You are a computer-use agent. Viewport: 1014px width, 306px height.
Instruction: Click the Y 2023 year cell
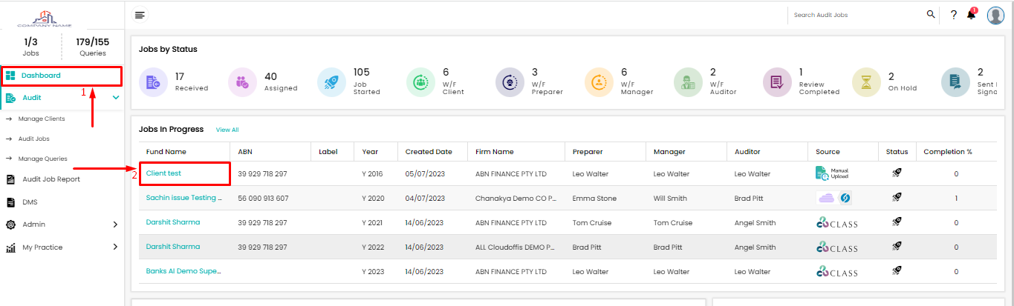coord(374,272)
